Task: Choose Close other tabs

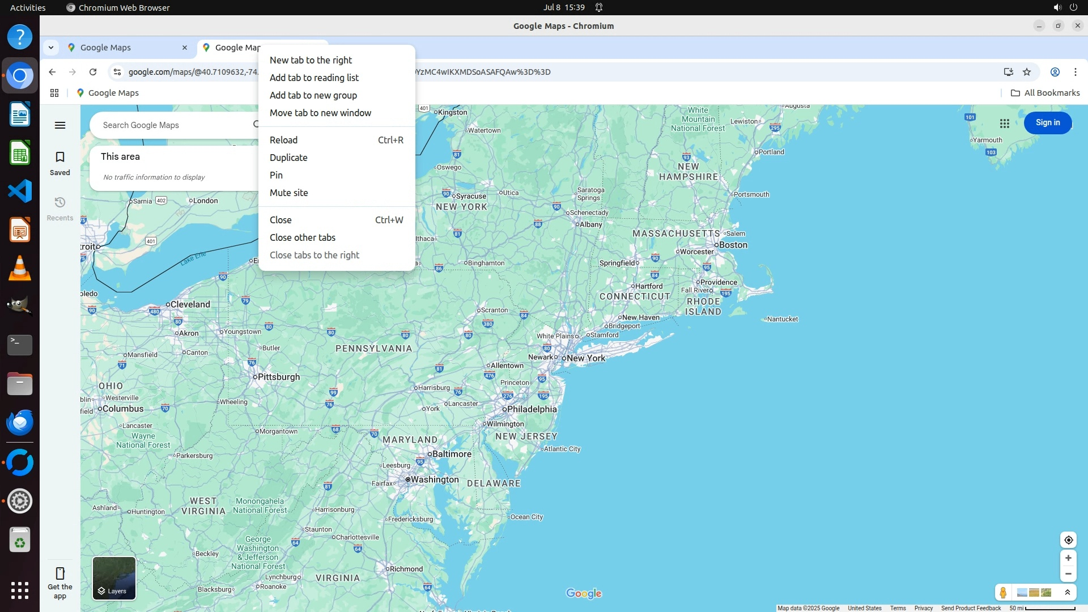Action: point(303,237)
